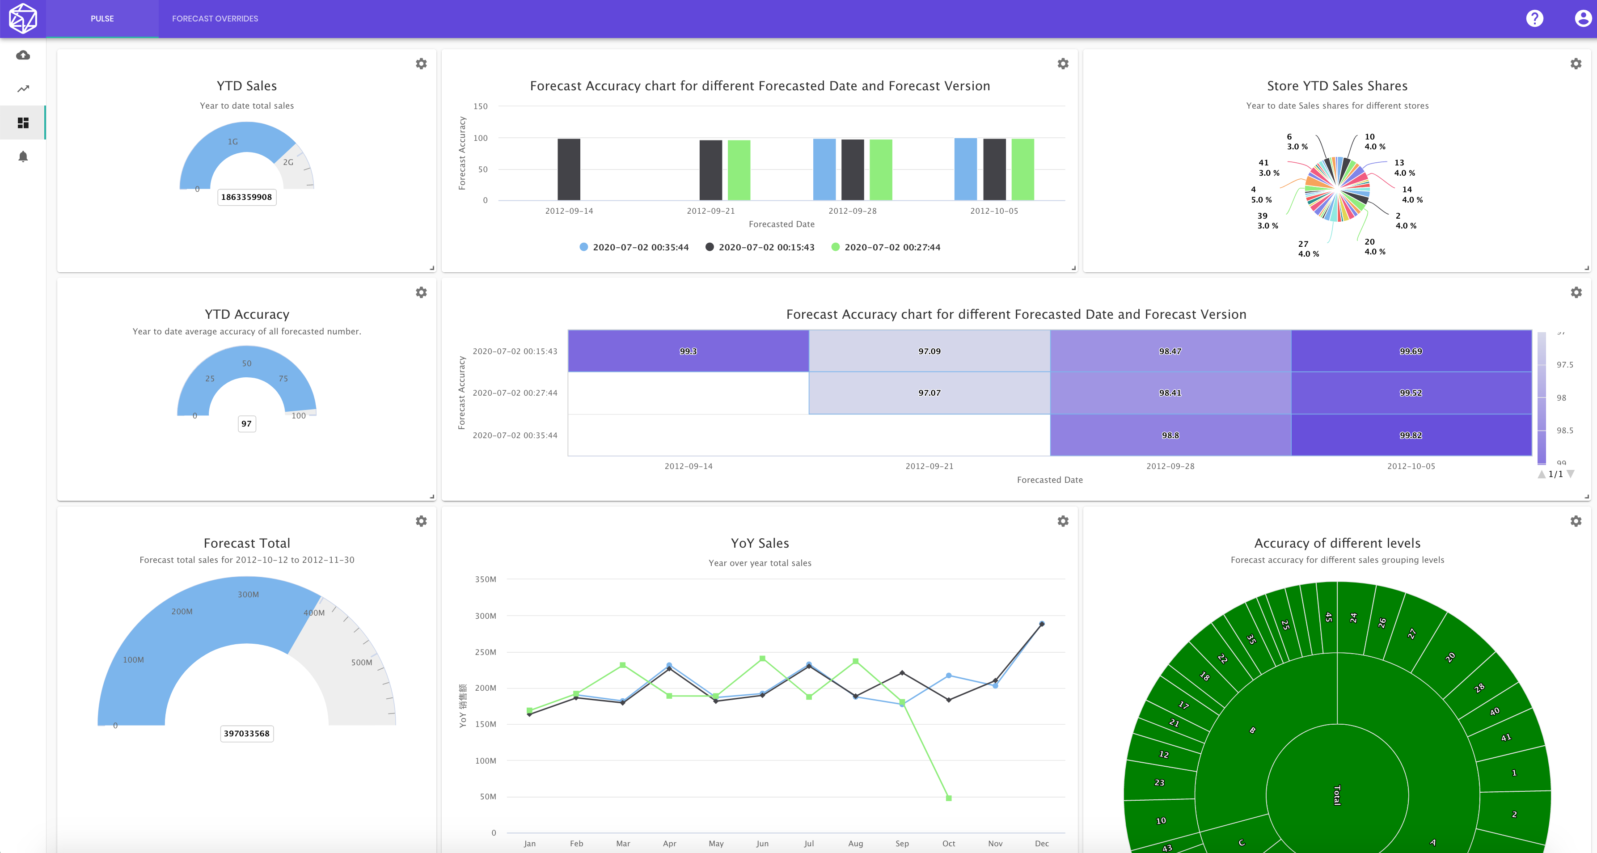Click the heatmap color scale bar
Screen dimensions: 1597x853
1542,398
